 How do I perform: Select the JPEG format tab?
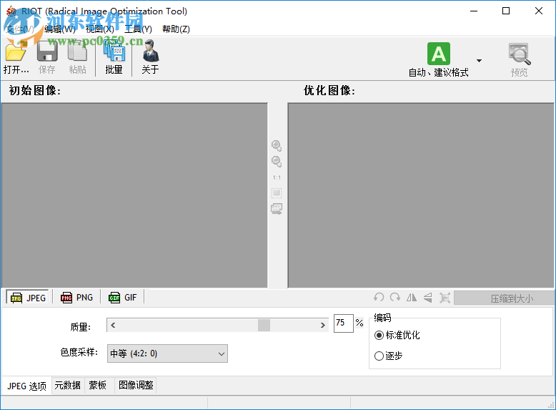point(28,298)
